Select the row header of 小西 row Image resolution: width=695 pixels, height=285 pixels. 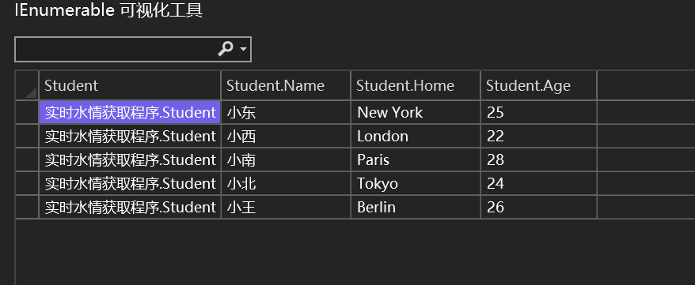[27, 136]
